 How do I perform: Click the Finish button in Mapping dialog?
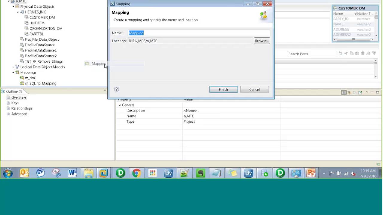click(x=224, y=90)
